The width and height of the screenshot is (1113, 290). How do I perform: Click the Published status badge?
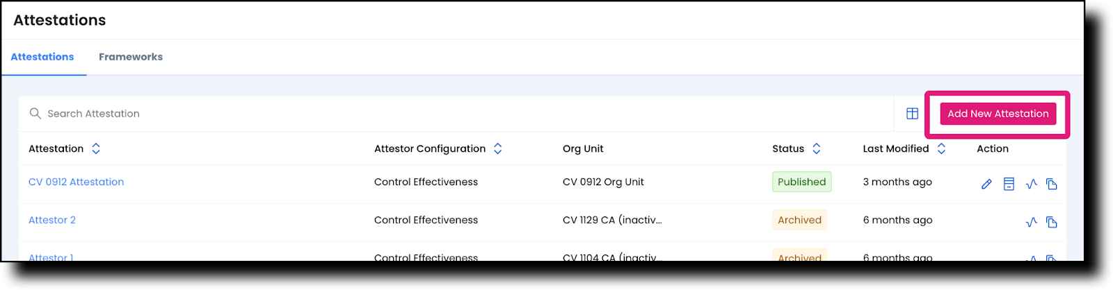801,182
